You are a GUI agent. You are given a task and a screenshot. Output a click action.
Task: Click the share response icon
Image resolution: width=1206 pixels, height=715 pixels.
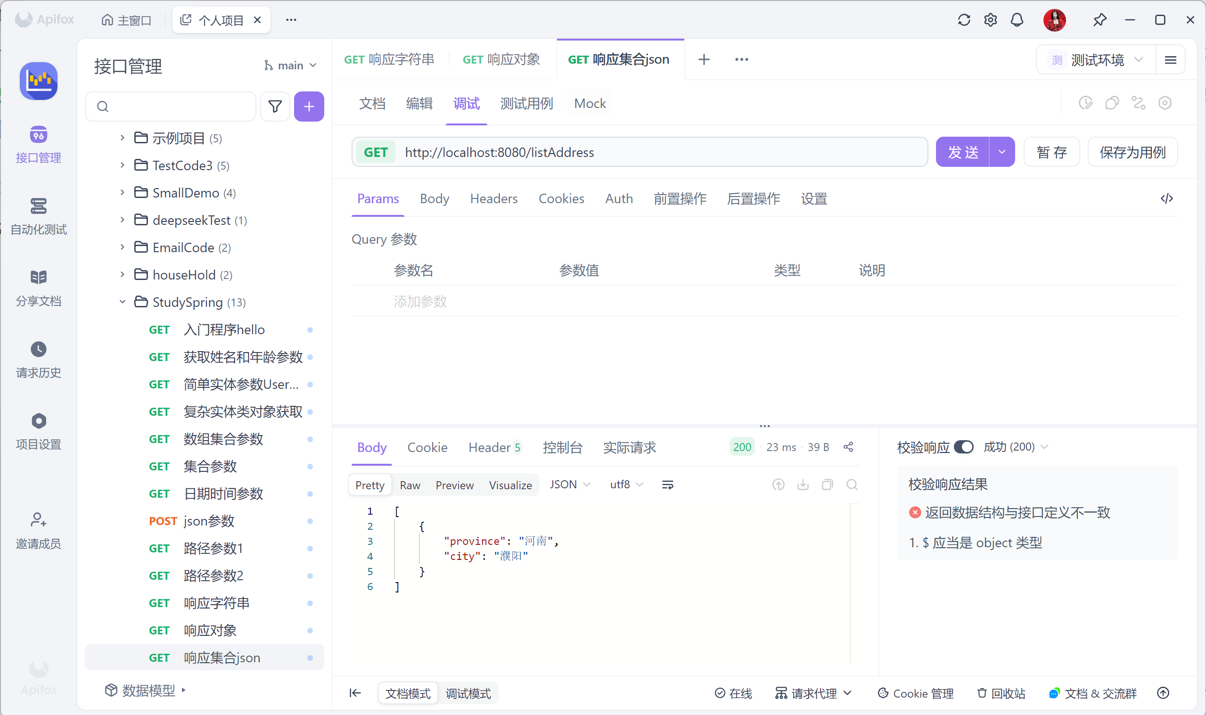tap(848, 447)
